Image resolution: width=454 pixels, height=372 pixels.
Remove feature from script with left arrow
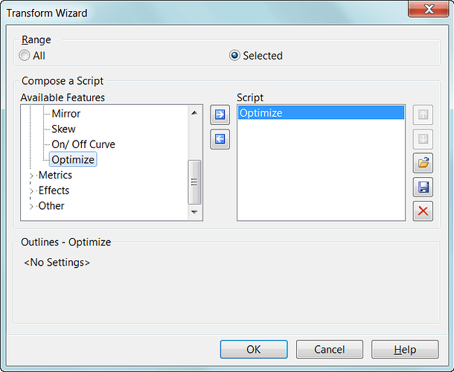[220, 139]
